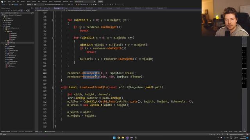Image resolution: width=250 pixels, height=140 pixels.
Task: Switch to the Level.cpp editor tab
Action: 57,8
